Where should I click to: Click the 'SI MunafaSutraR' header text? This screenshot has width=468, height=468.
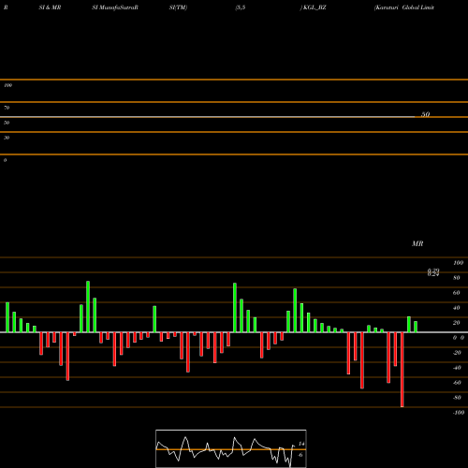(115, 7)
